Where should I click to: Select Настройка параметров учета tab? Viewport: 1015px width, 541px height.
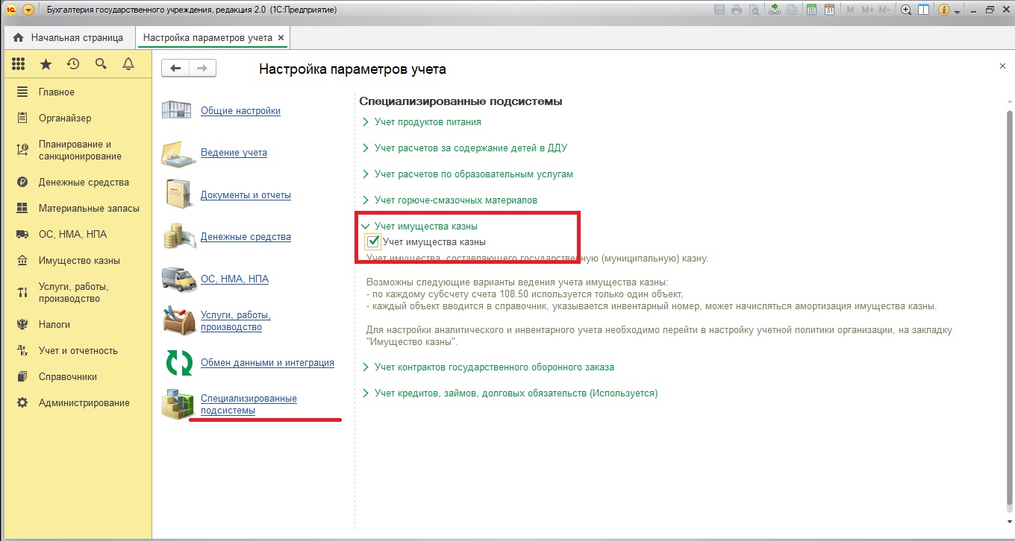[x=207, y=37]
